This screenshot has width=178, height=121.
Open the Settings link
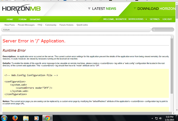click(x=155, y=19)
